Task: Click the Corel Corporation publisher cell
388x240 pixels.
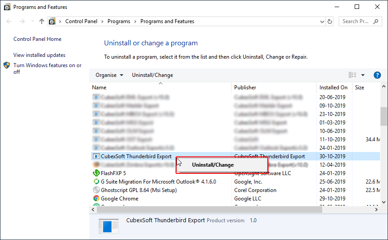Action: [x=255, y=190]
